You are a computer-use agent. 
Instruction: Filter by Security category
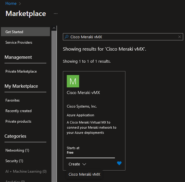tap(14, 161)
